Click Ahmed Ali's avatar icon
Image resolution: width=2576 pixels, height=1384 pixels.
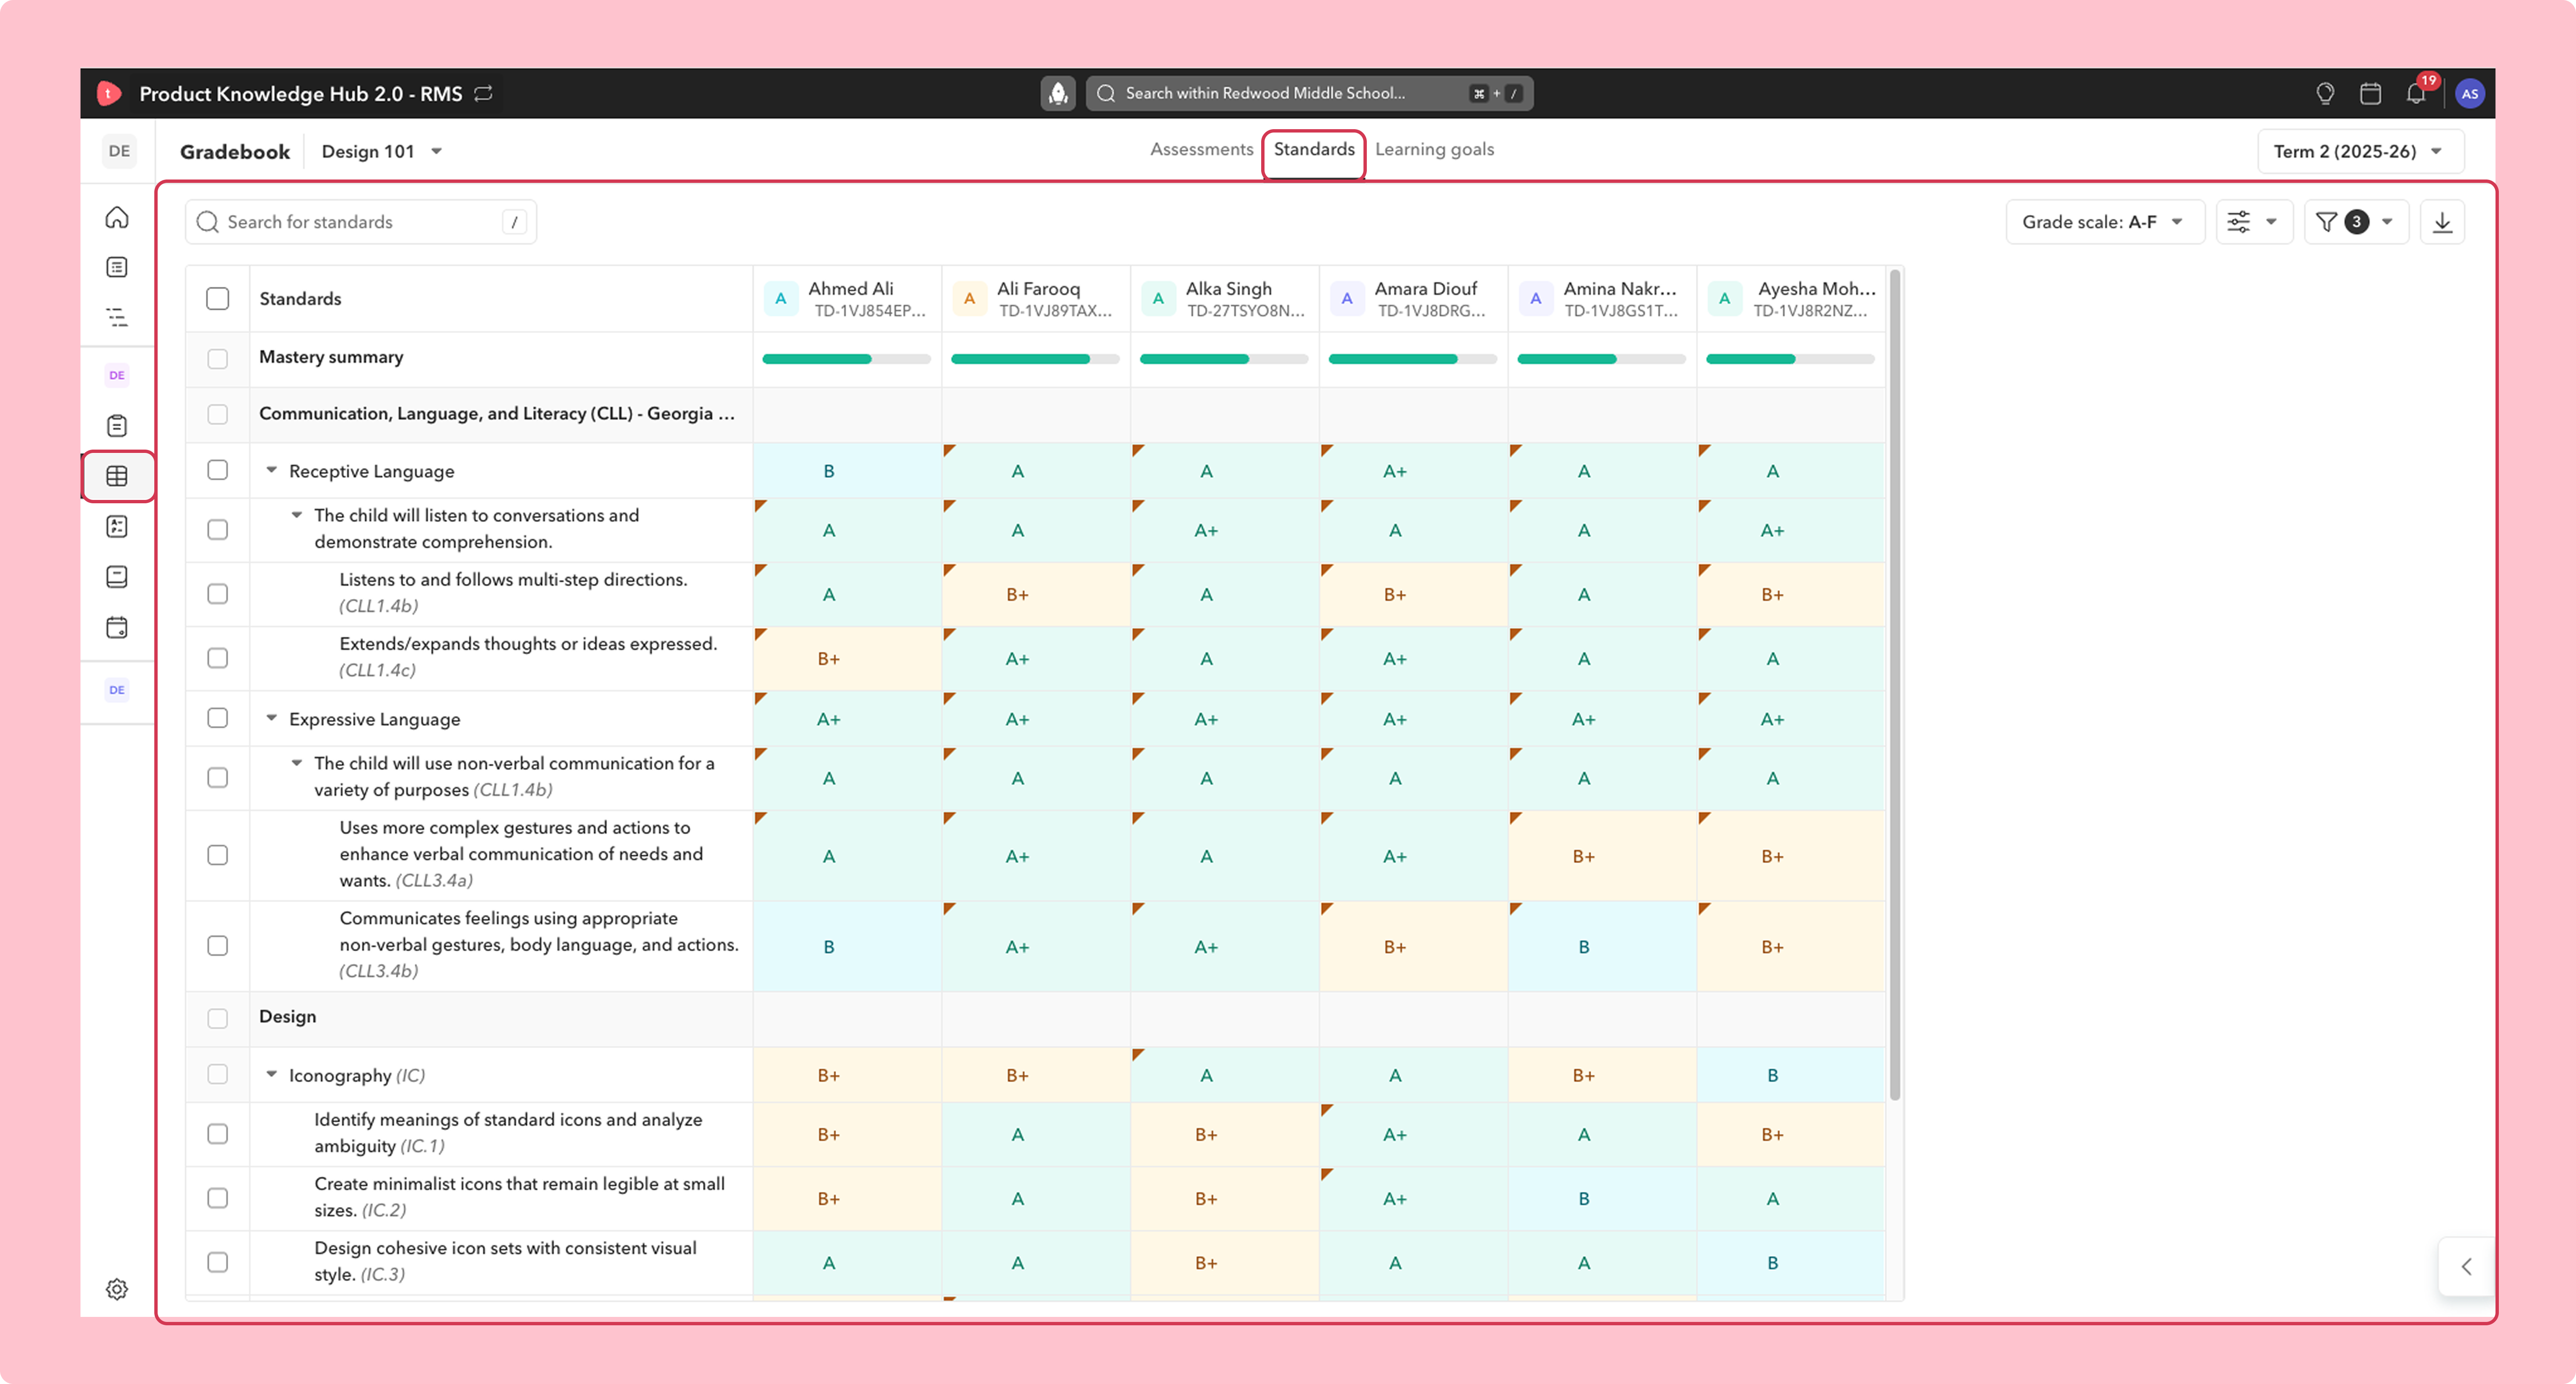[781, 298]
